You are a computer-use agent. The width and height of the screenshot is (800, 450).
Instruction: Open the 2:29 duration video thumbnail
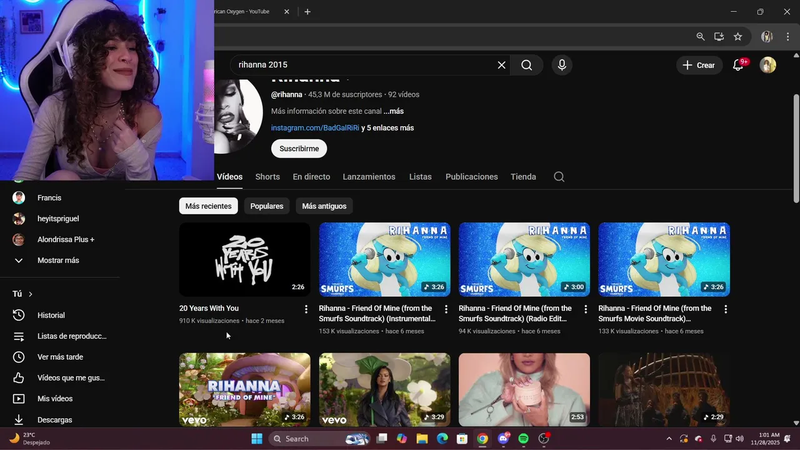coord(664,390)
